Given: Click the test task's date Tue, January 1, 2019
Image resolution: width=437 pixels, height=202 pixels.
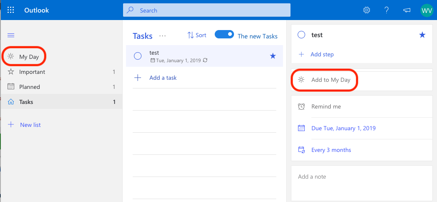Looking at the screenshot, I should (178, 60).
